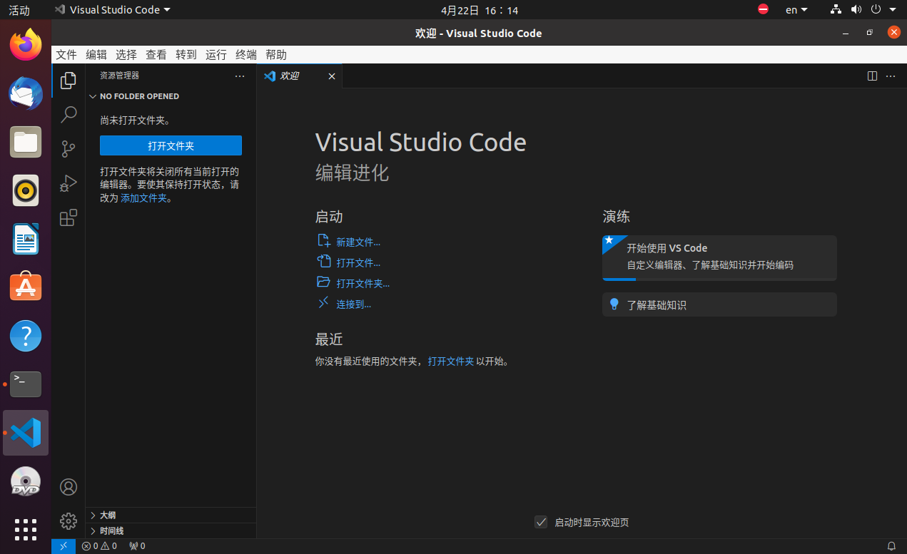Image resolution: width=907 pixels, height=554 pixels.
Task: Open the clock showing 4月22日 16:14
Action: coord(480,10)
